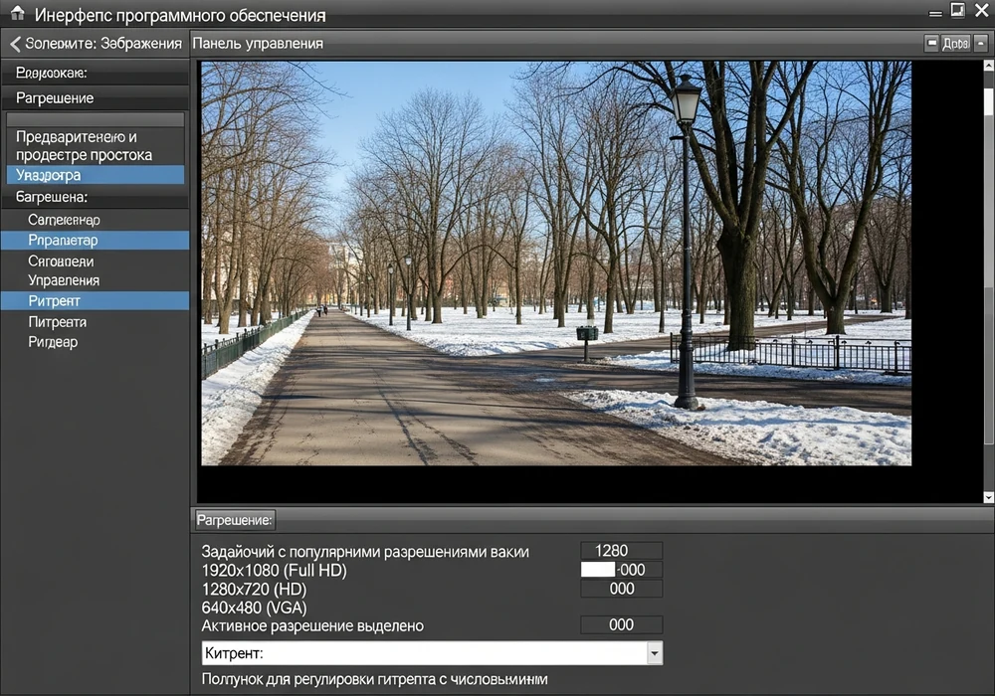995x696 pixels.
Task: Select the Ритрент list entry
Action: click(96, 301)
